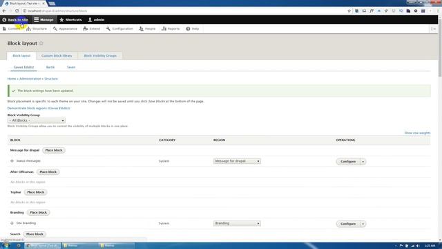Open the Block Visibility Group dropdown
The height and width of the screenshot is (249, 442).
click(x=37, y=120)
